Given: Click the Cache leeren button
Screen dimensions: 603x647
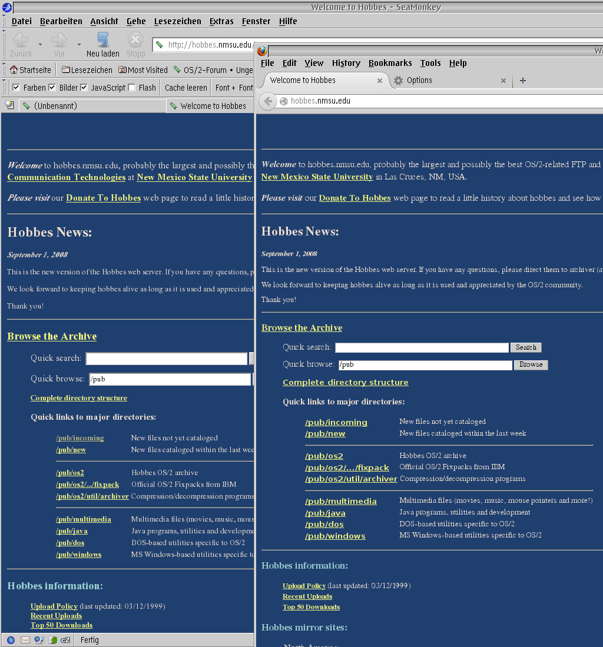Looking at the screenshot, I should point(185,88).
